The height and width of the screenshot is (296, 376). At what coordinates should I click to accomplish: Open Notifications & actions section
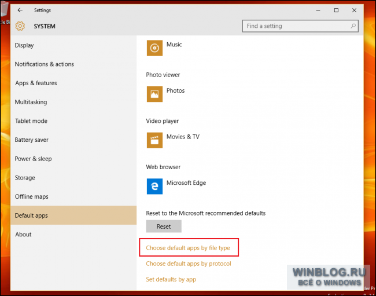[x=73, y=64]
